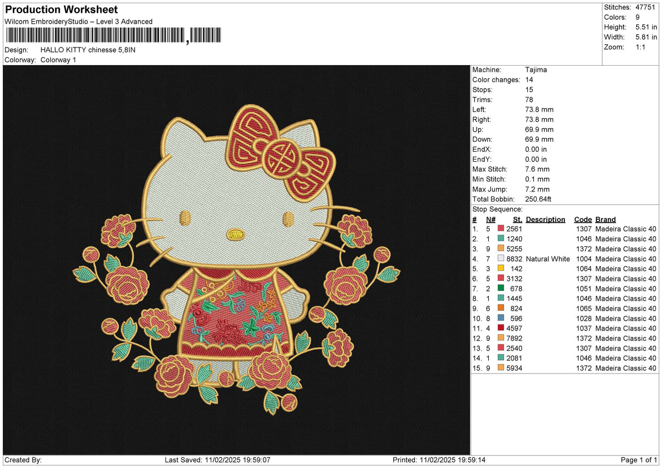
Task: Select design name "HALLO KITTY chinesse 5,8IN"
Action: click(x=88, y=50)
